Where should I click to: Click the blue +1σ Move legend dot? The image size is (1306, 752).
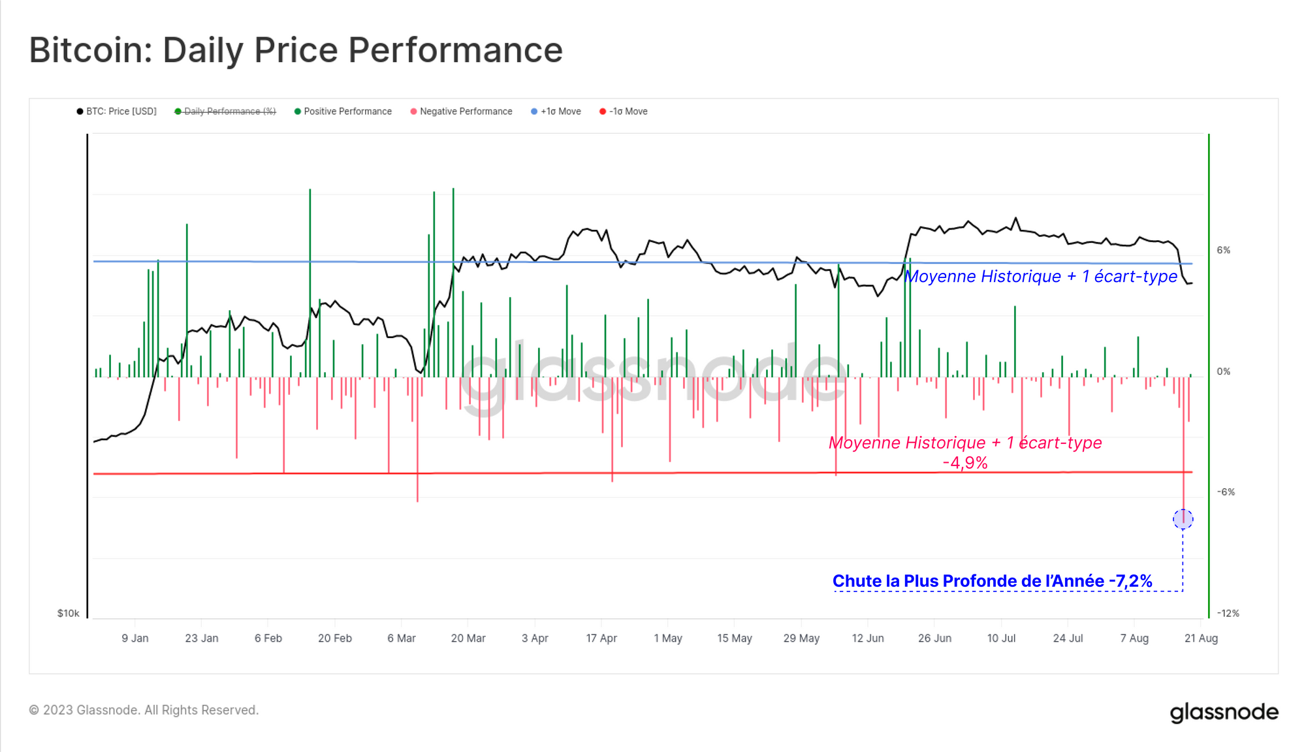point(534,112)
